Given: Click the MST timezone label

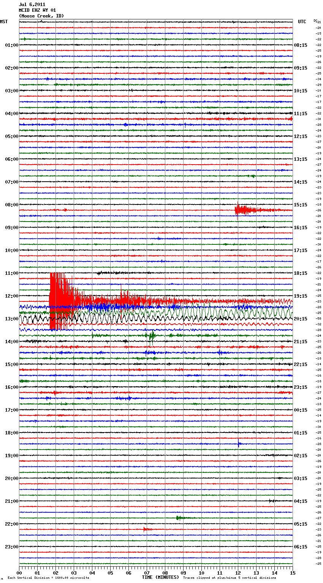Looking at the screenshot, I should point(4,22).
